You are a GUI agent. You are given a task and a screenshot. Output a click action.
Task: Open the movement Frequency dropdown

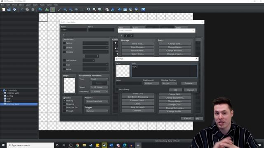99,92
